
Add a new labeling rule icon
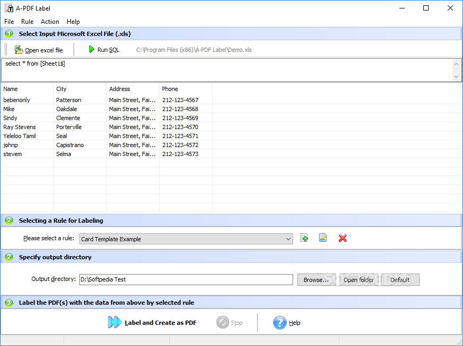304,238
